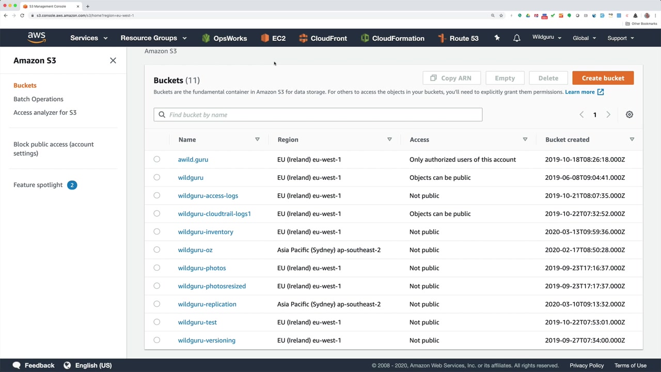Screen dimensions: 661x372
Task: Expand the Wildguru account dropdown
Action: [x=547, y=38]
